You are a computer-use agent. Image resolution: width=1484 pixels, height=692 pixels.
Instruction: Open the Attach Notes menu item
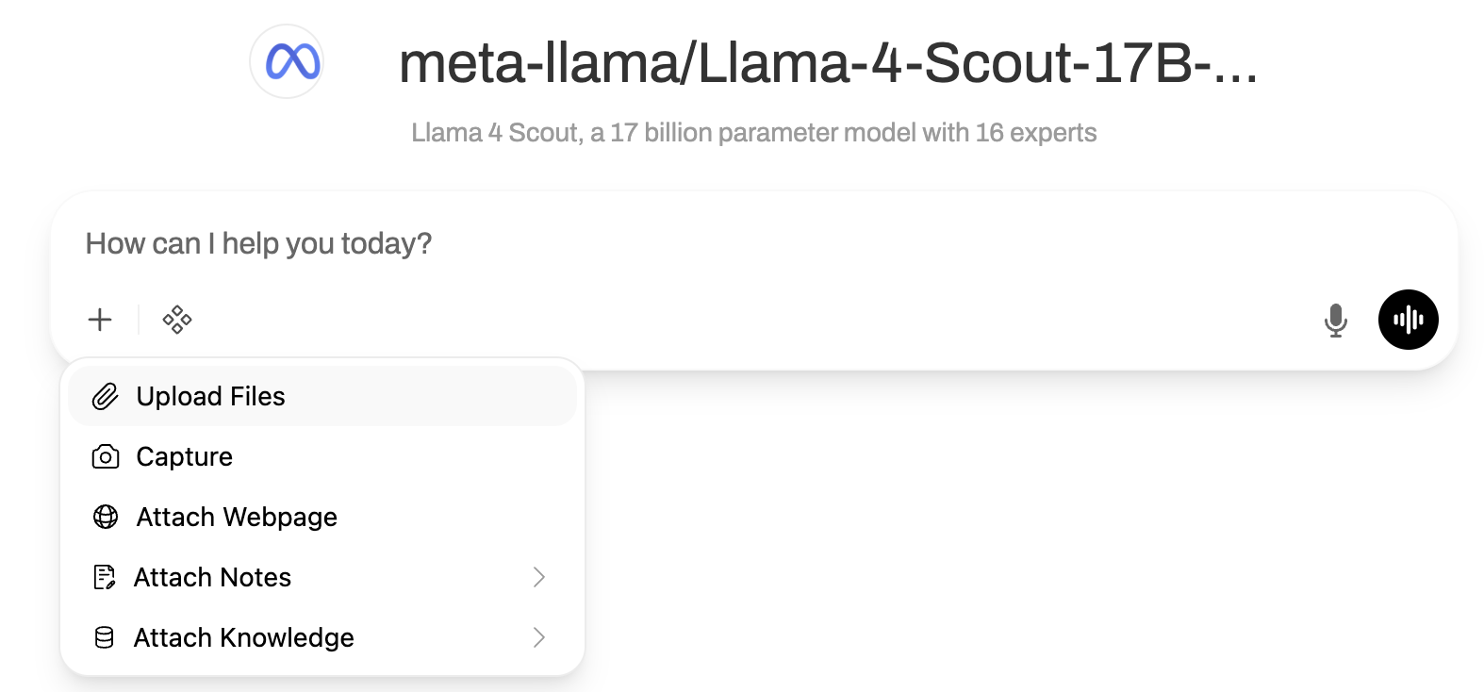click(x=213, y=577)
